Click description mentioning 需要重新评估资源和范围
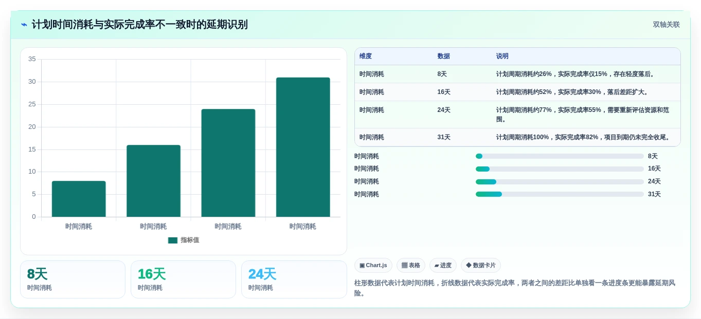This screenshot has height=319, width=701. [x=583, y=115]
